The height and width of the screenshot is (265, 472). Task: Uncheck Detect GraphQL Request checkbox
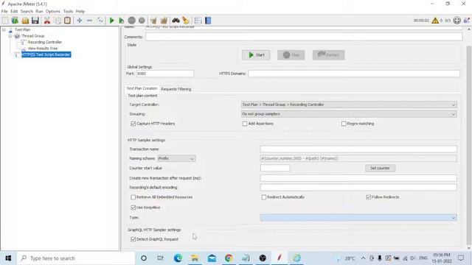133,239
